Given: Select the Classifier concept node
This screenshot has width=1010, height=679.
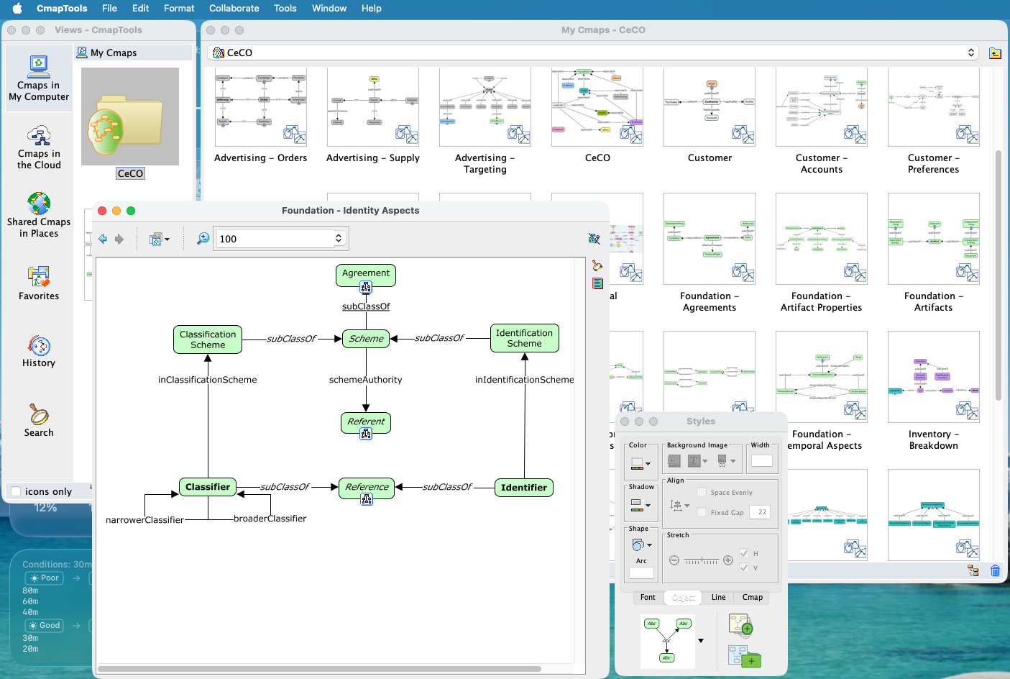Looking at the screenshot, I should [x=208, y=487].
